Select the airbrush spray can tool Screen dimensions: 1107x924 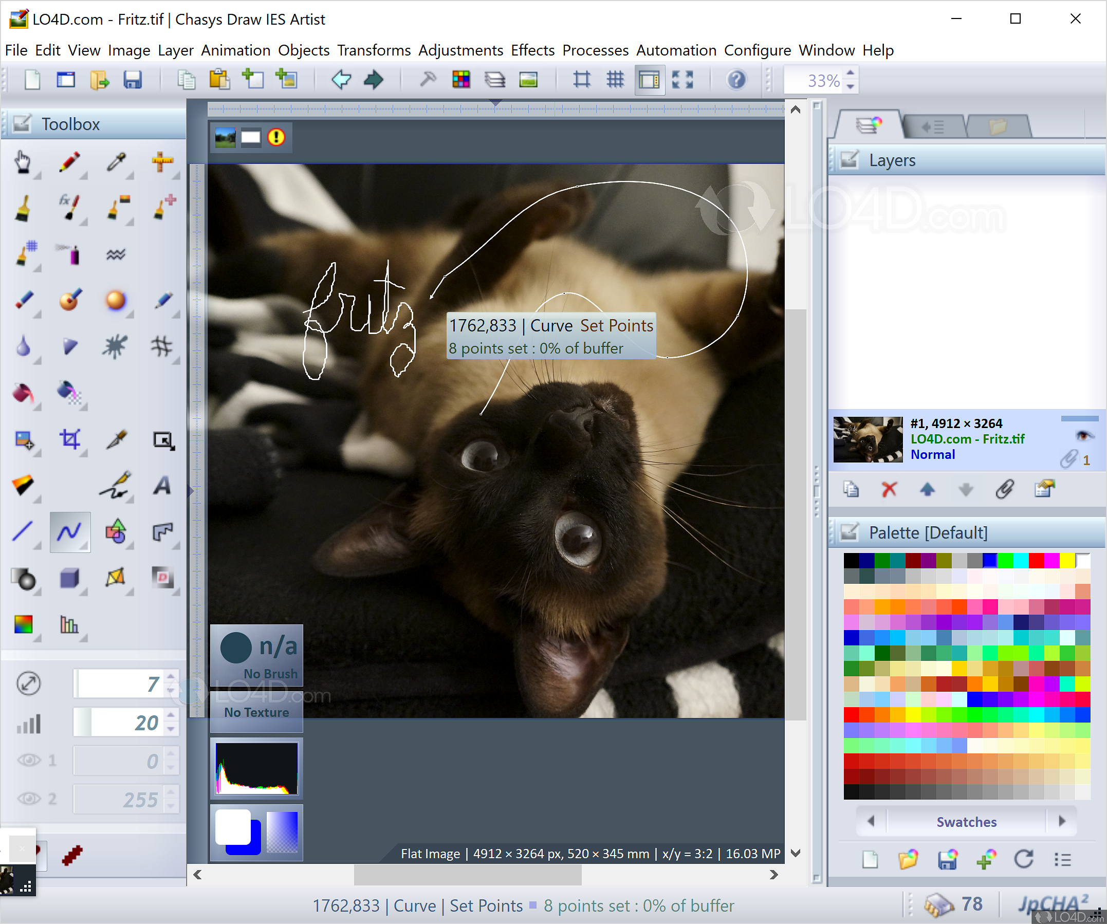point(69,254)
